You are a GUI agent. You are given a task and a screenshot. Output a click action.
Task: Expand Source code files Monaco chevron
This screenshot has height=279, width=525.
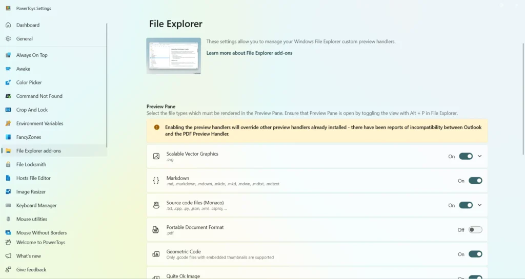coord(480,205)
